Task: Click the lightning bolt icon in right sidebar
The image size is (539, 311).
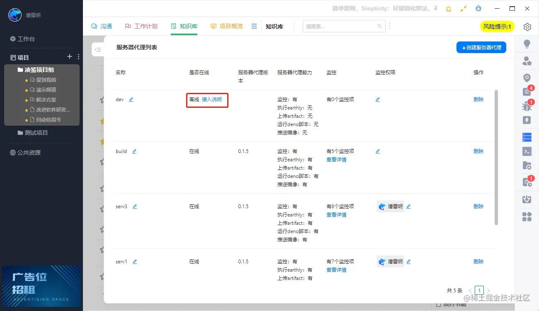Action: pyautogui.click(x=527, y=120)
